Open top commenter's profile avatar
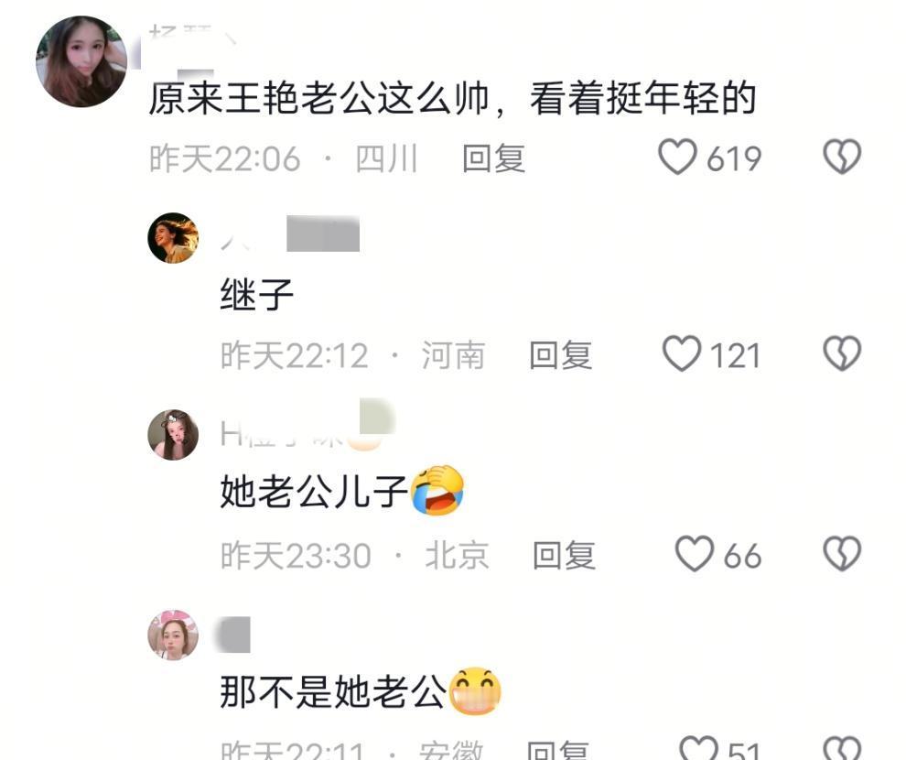The height and width of the screenshot is (760, 906). [x=81, y=61]
